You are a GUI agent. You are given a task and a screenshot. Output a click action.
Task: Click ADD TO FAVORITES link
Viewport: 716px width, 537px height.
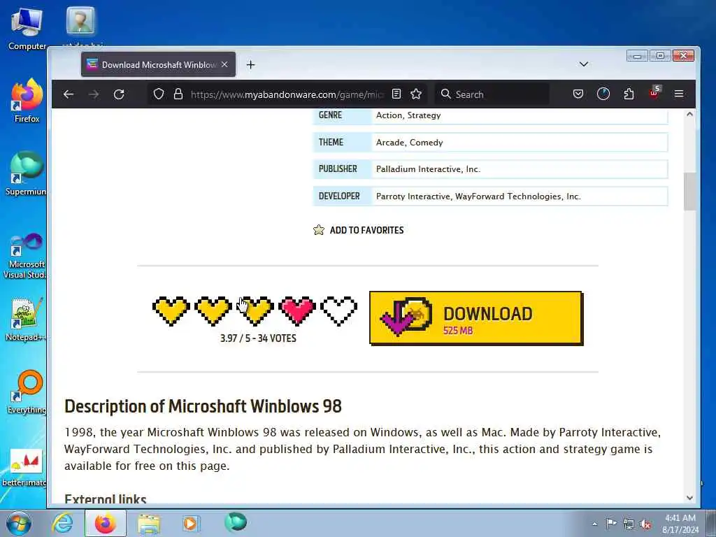[366, 230]
